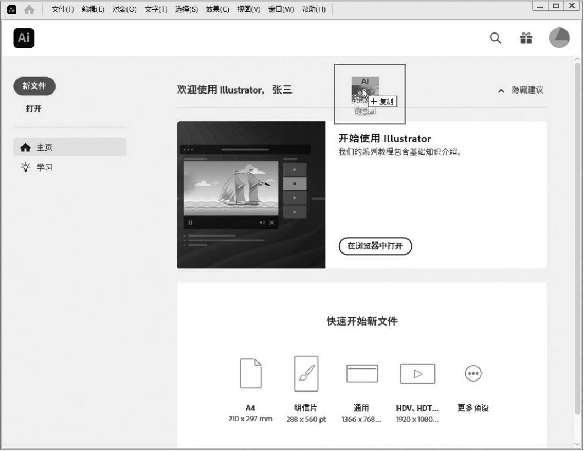Click the scroll-down arrow of the vertical scrollbar
This screenshot has width=584, height=451.
pyautogui.click(x=577, y=444)
